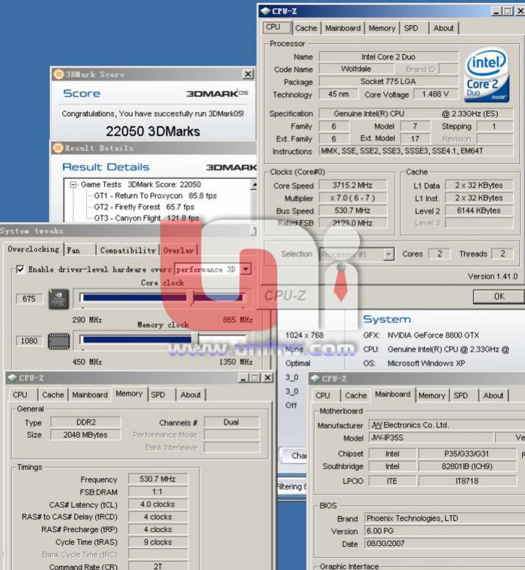Screen dimensions: 525x570
Task: Open the Fan tab in System tweaks
Action: click(80, 250)
